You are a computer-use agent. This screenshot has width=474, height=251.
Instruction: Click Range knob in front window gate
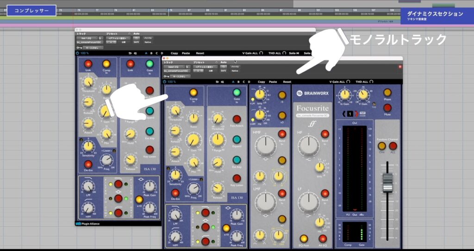click(x=218, y=140)
